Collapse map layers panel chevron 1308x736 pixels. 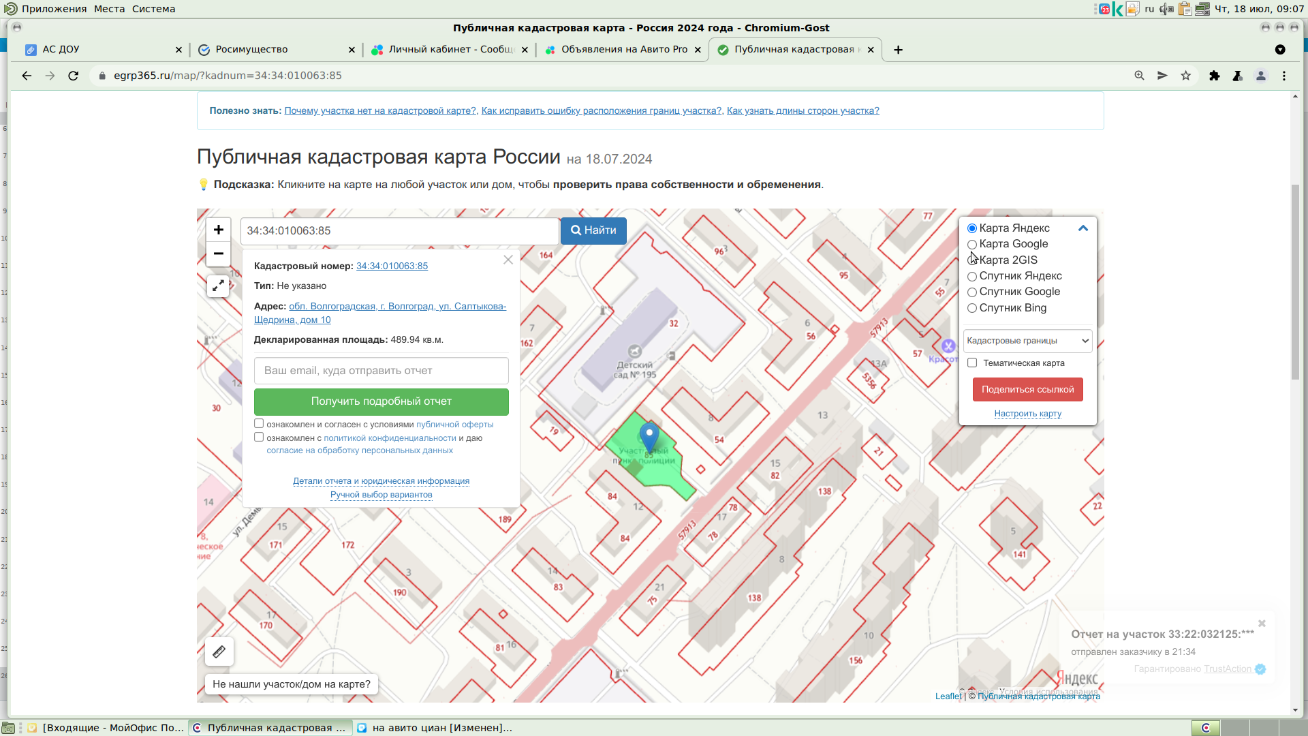pyautogui.click(x=1083, y=228)
